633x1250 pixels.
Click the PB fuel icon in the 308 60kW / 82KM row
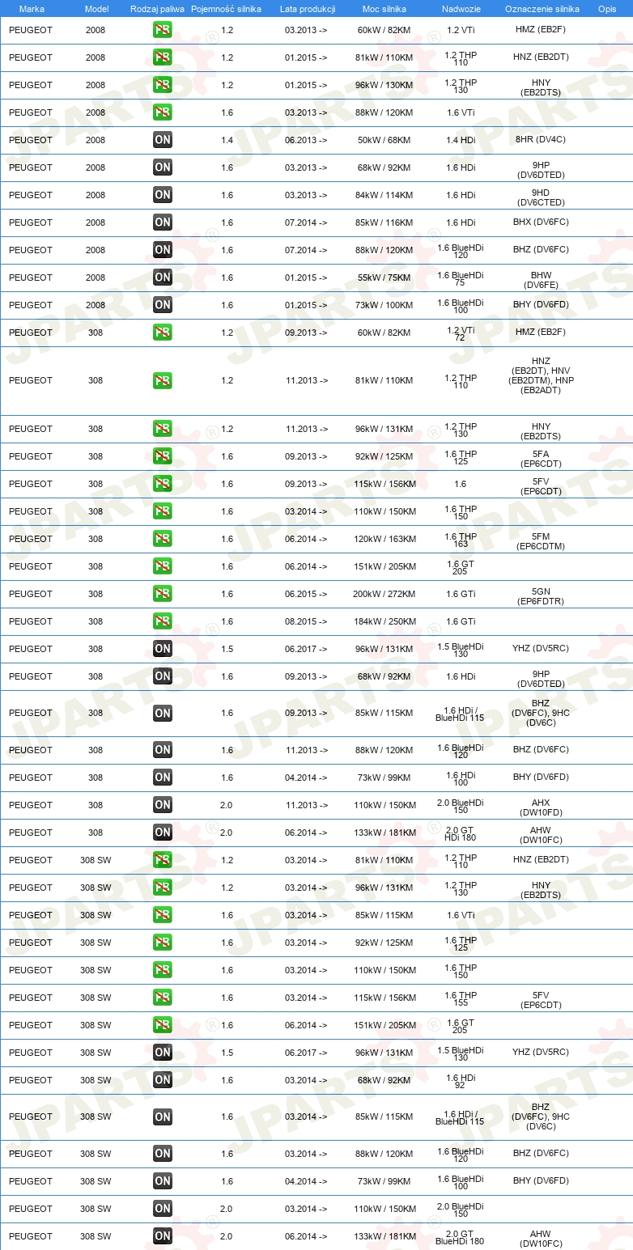[x=163, y=333]
